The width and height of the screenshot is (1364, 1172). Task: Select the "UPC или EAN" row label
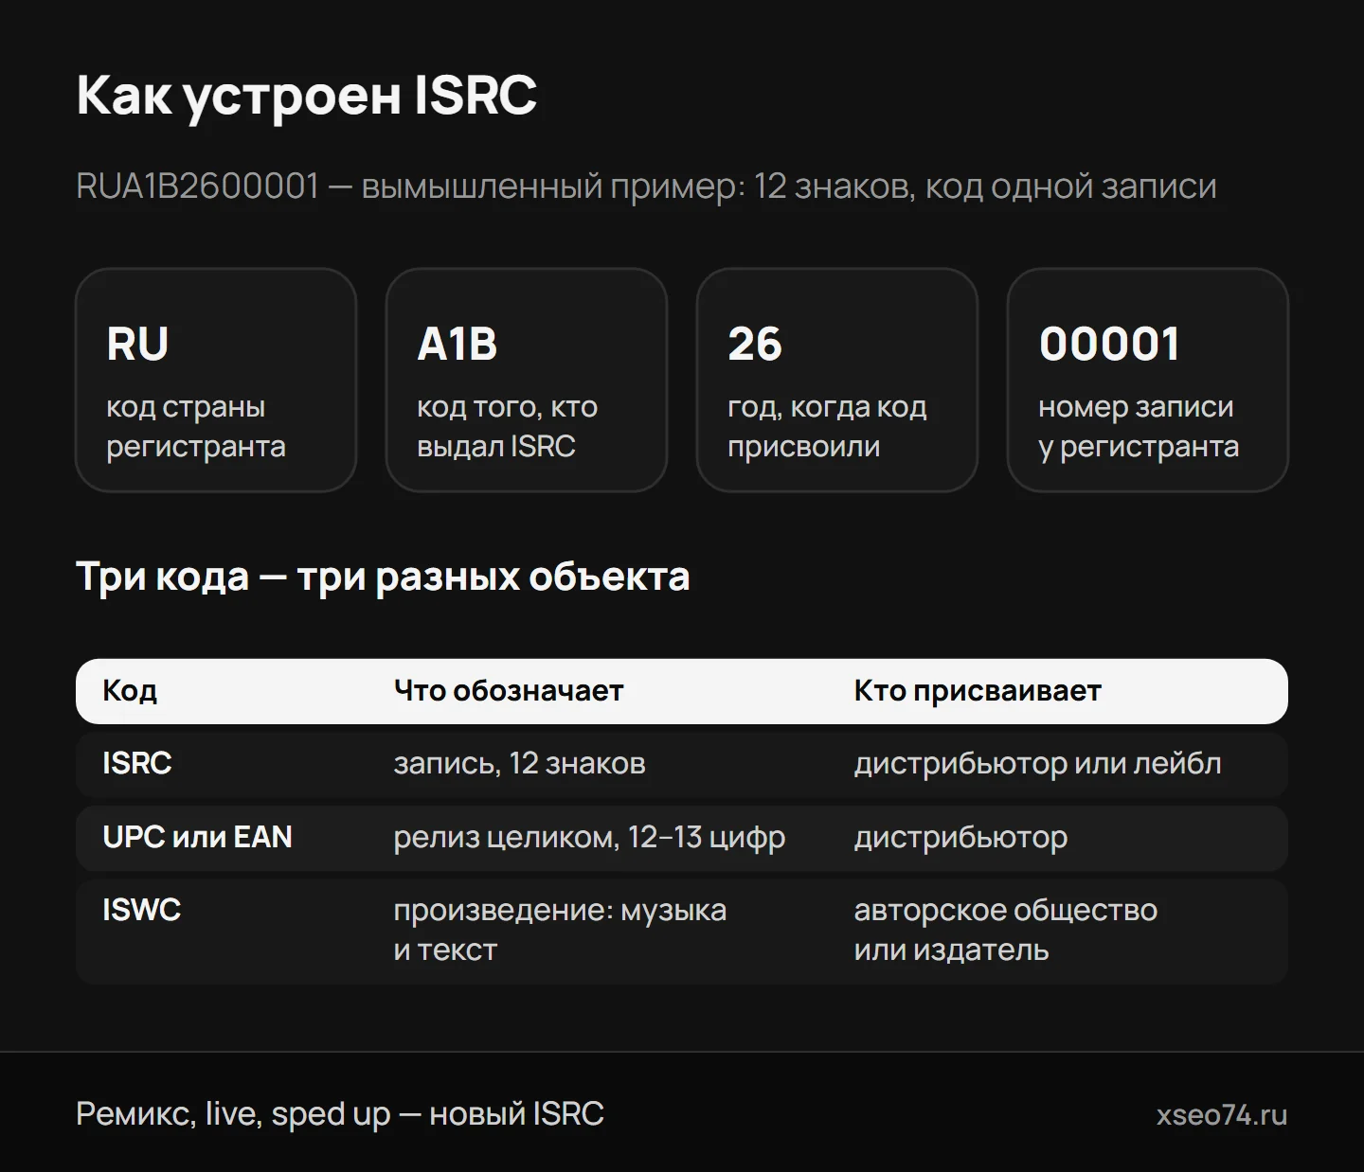197,837
